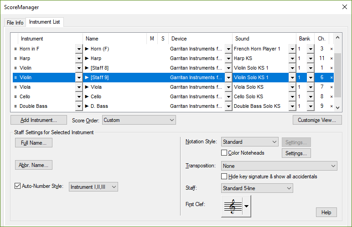Click drag handle icon for Horn in F row
The height and width of the screenshot is (227, 352).
tap(15, 49)
